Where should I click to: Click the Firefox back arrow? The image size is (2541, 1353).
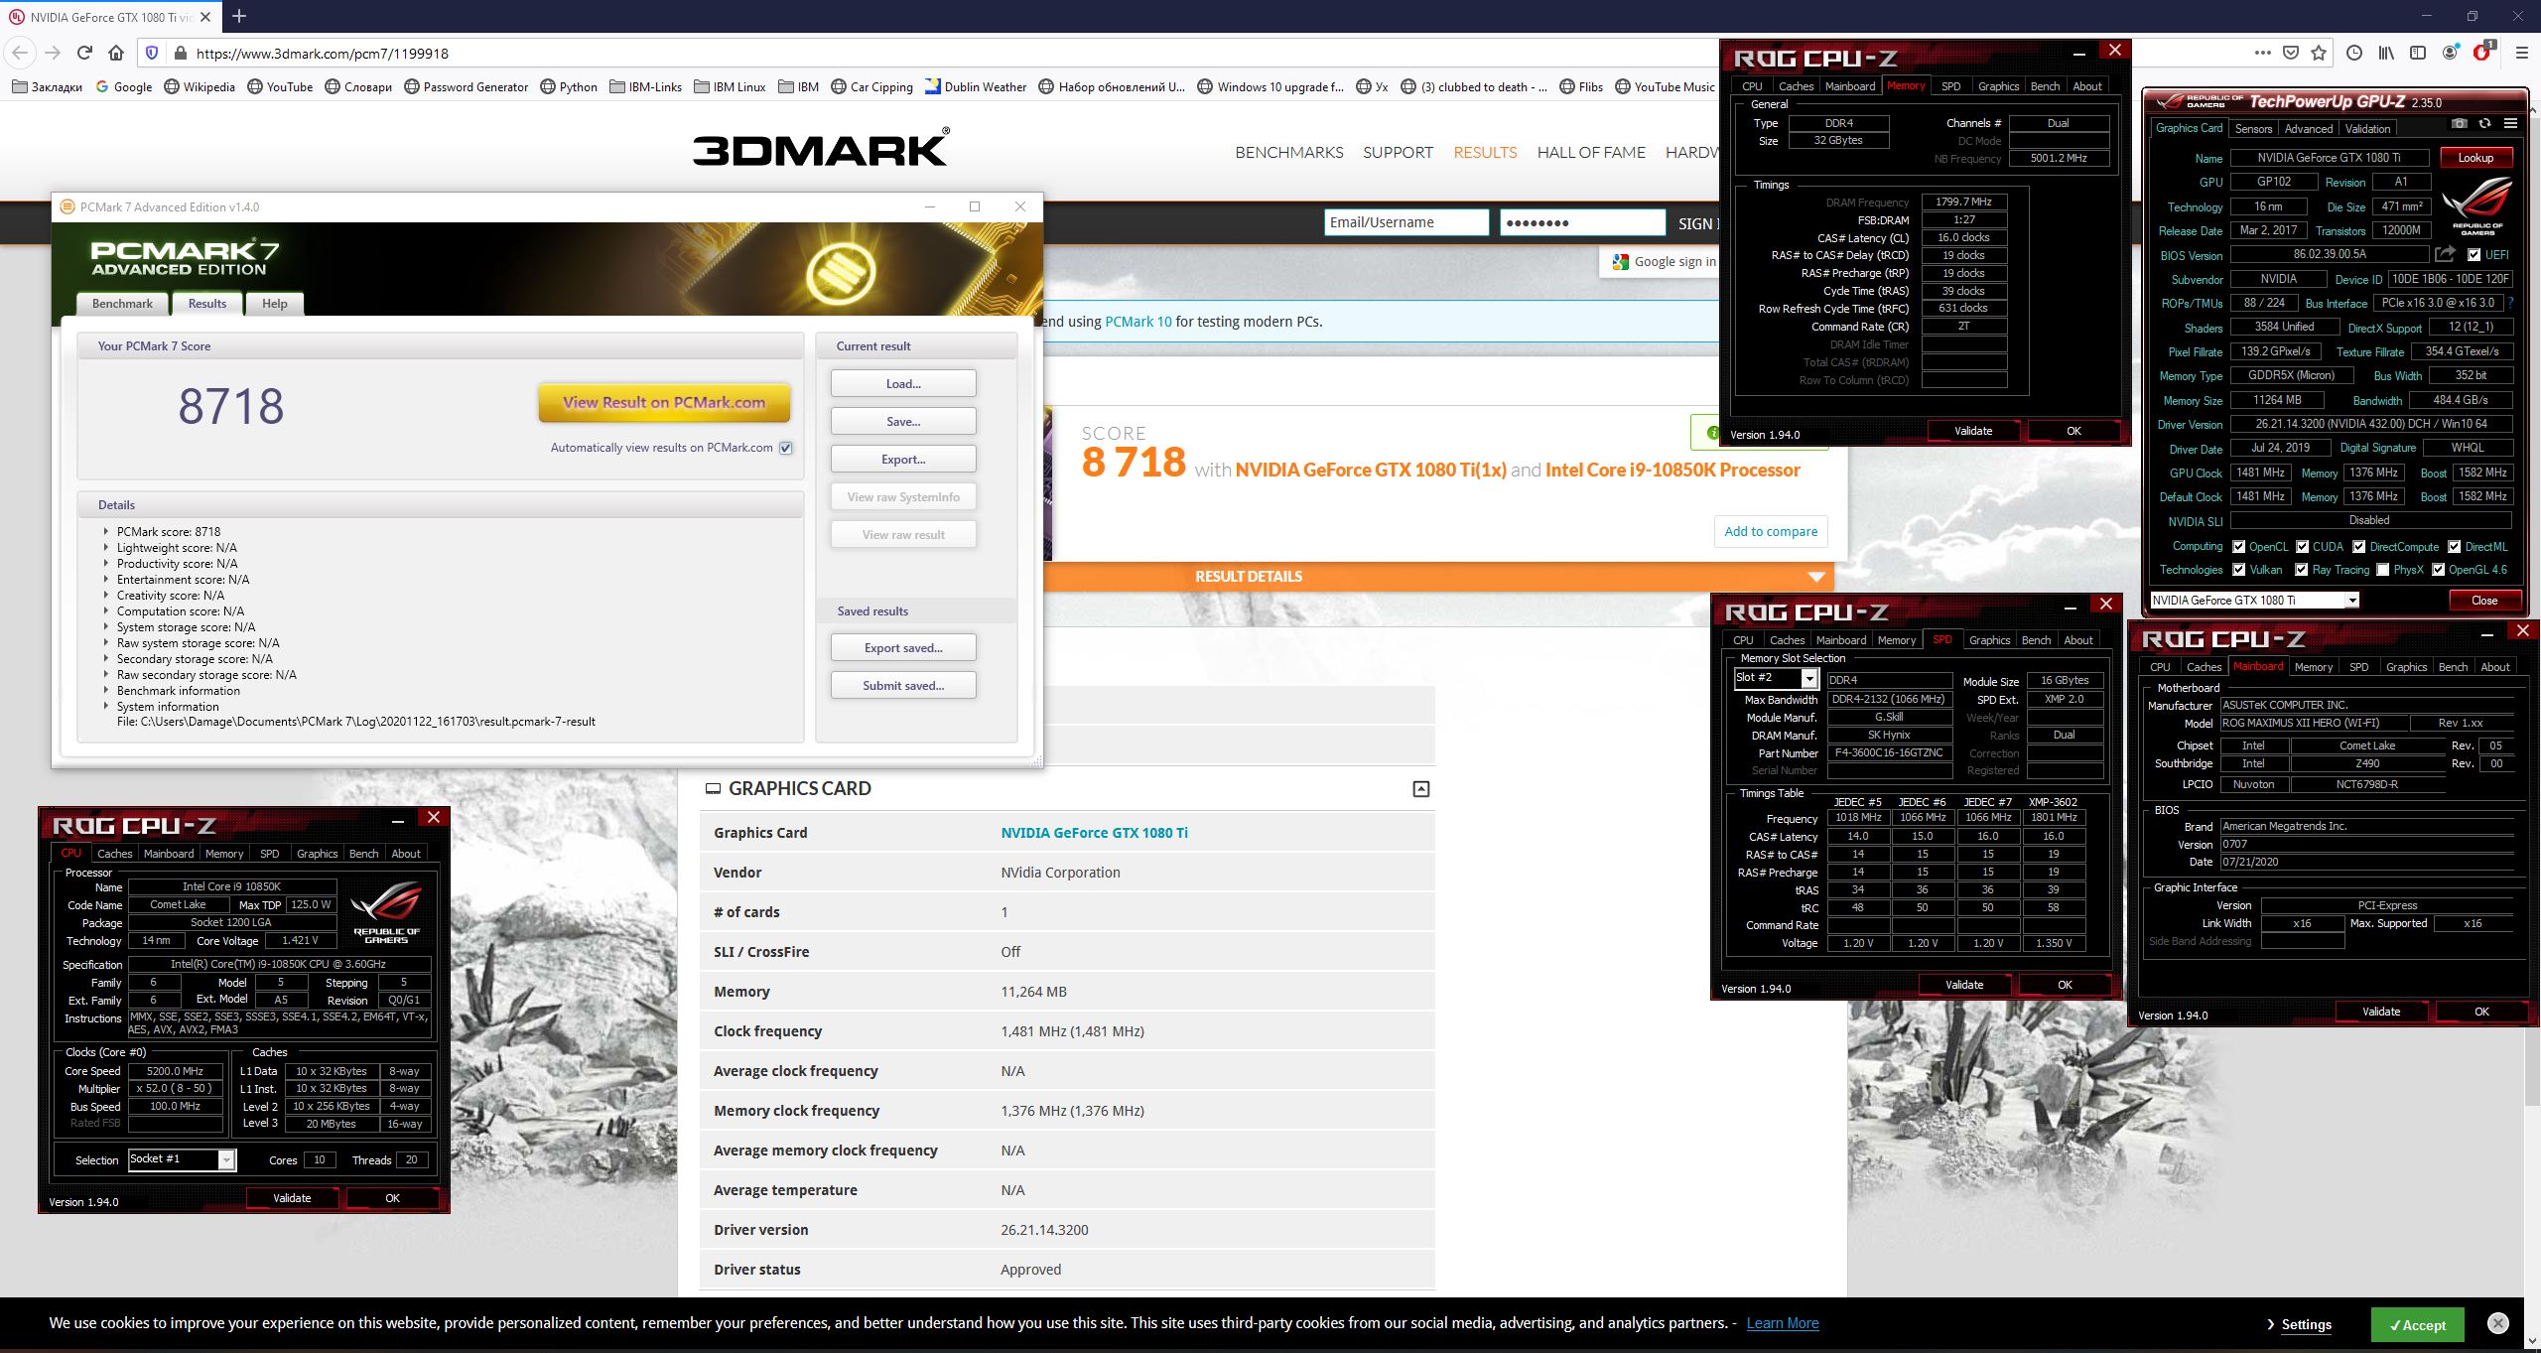[x=21, y=53]
